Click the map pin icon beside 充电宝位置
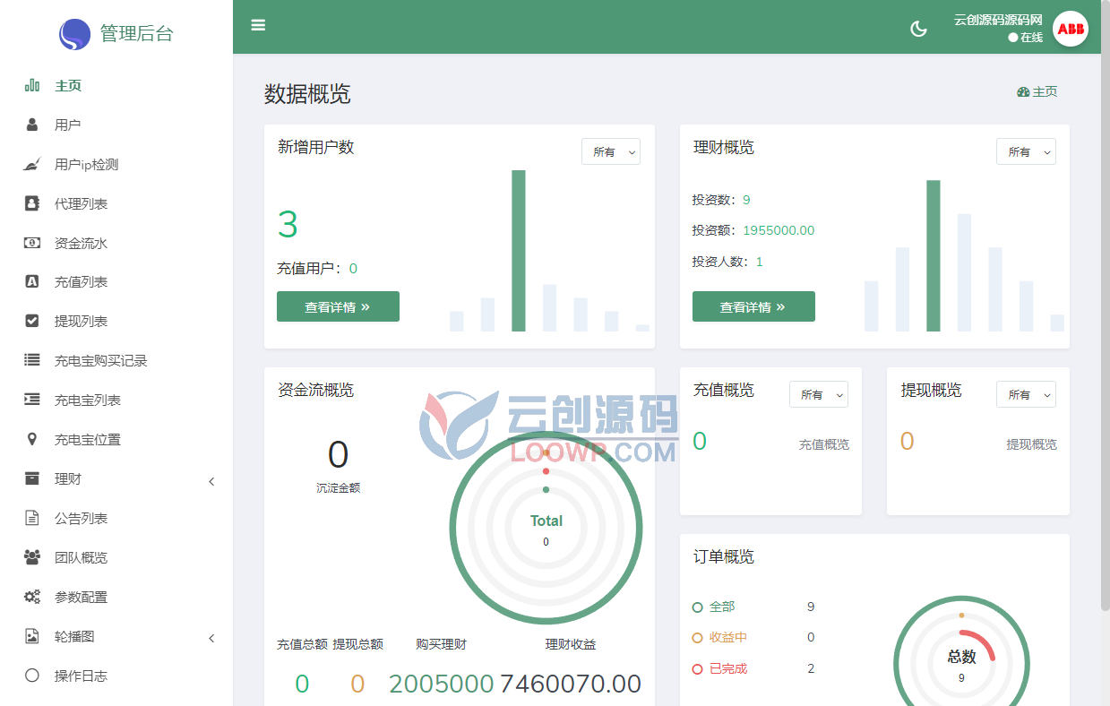1110x706 pixels. pos(32,439)
